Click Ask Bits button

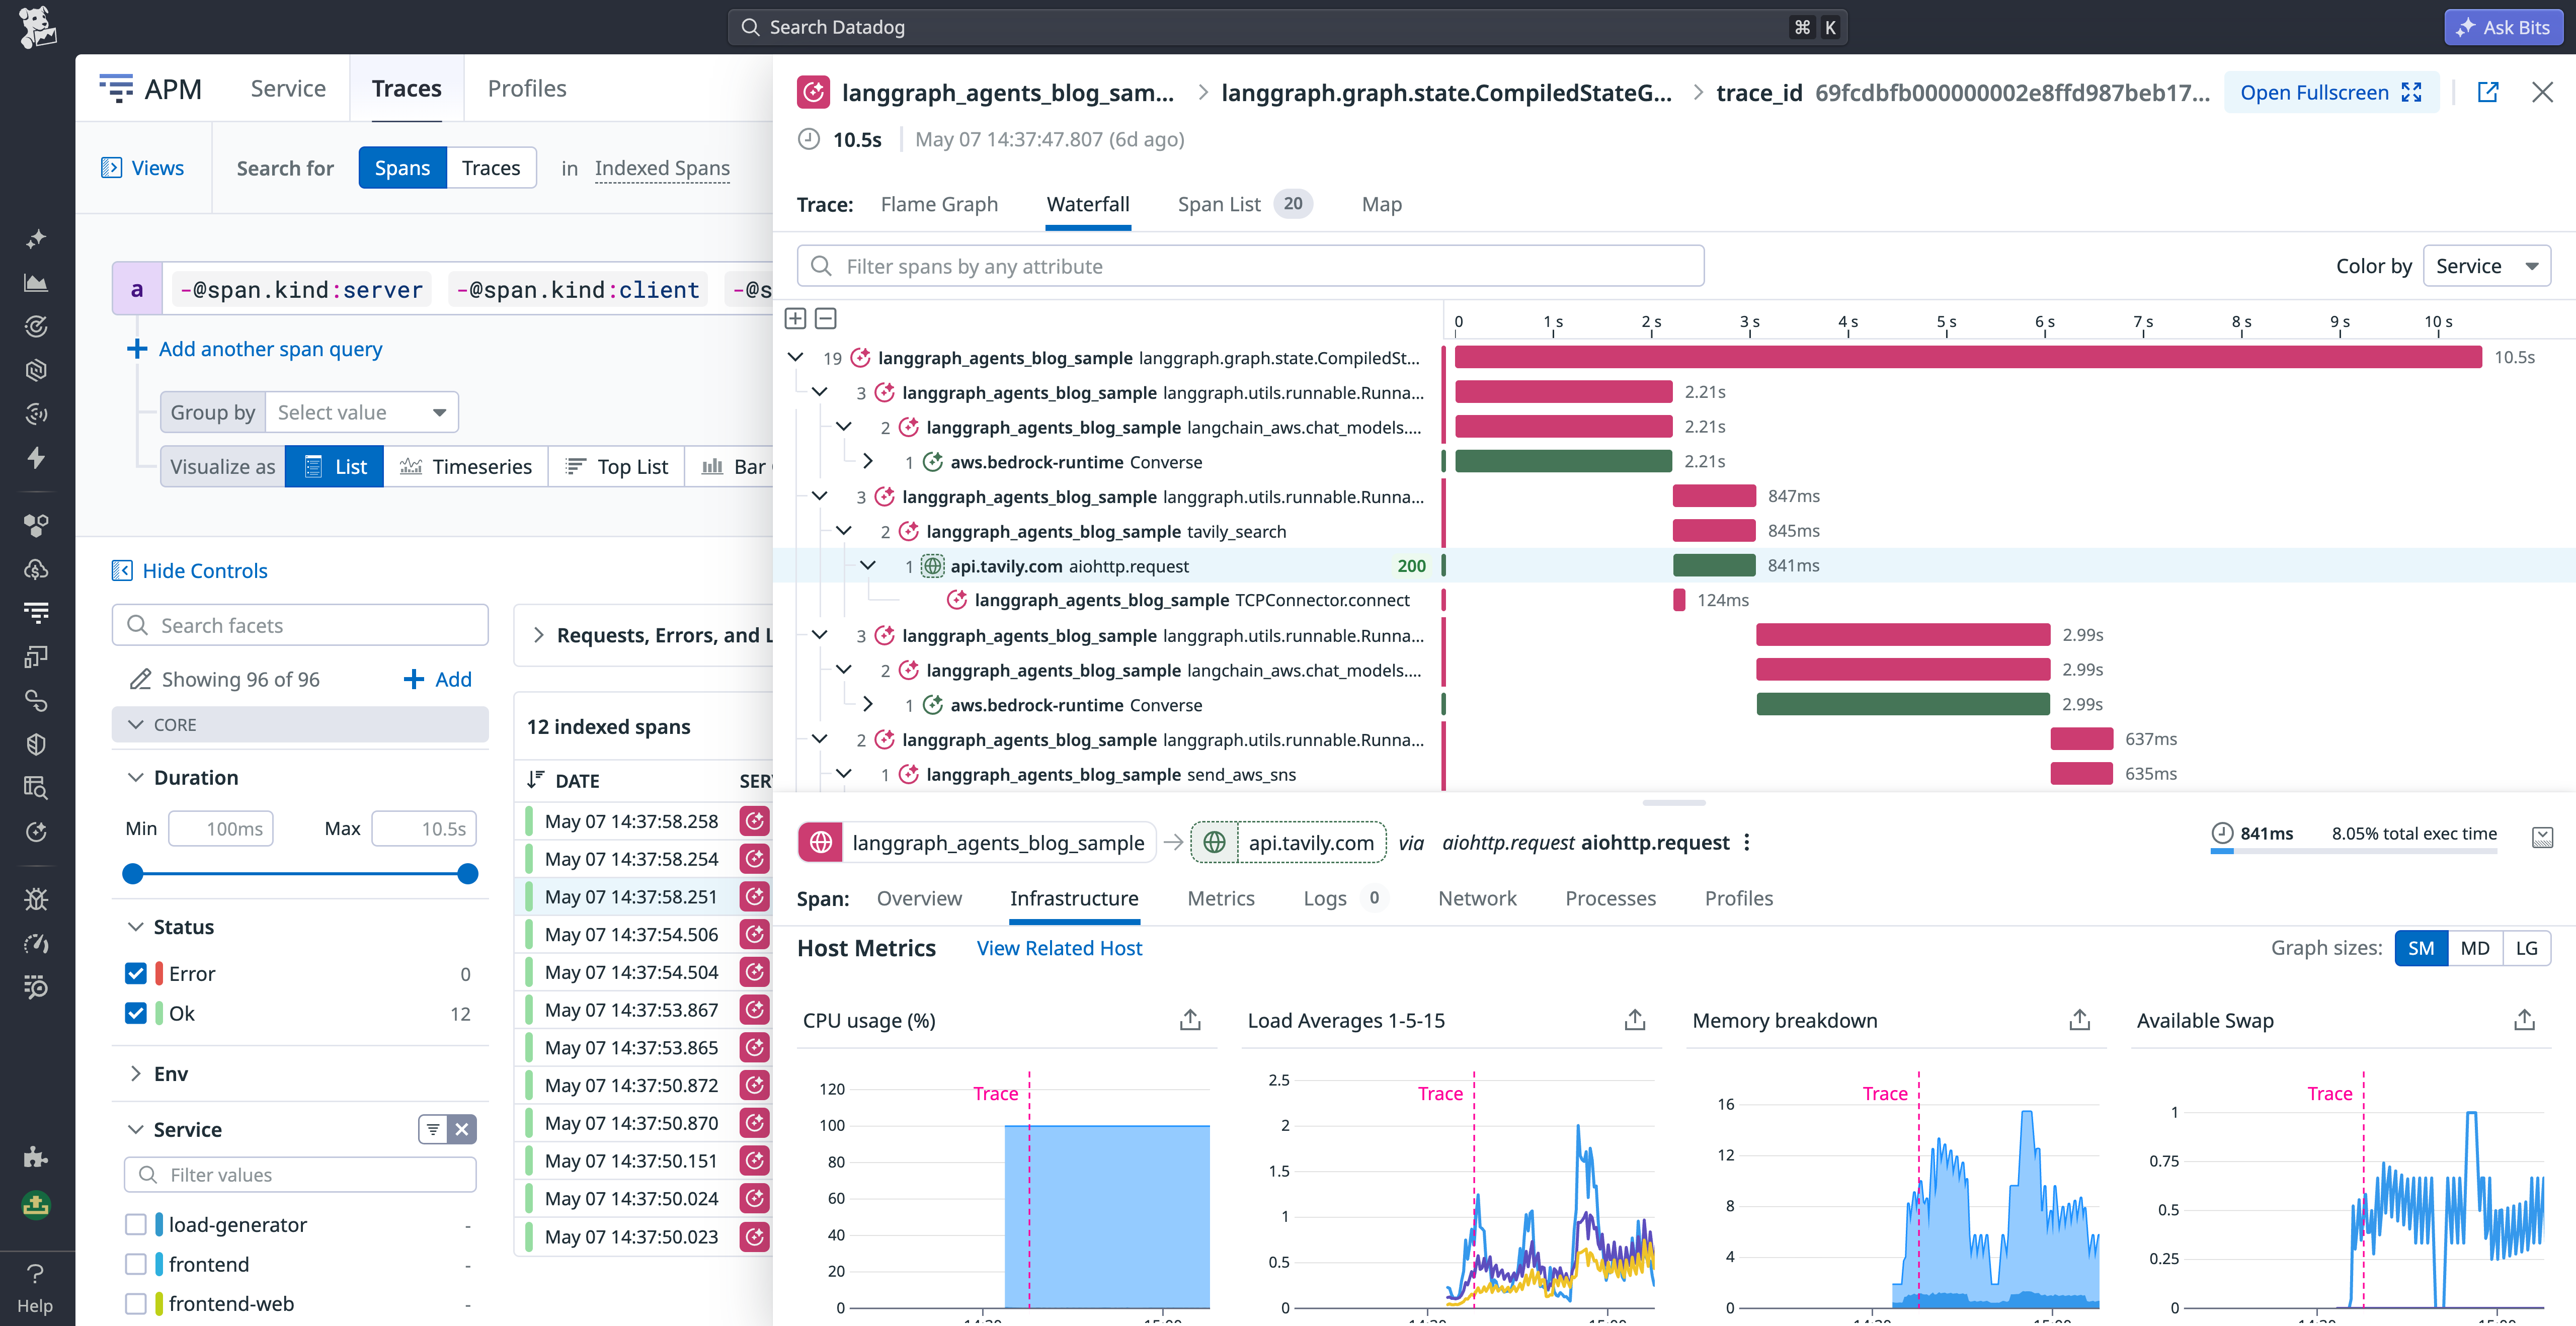tap(2503, 27)
